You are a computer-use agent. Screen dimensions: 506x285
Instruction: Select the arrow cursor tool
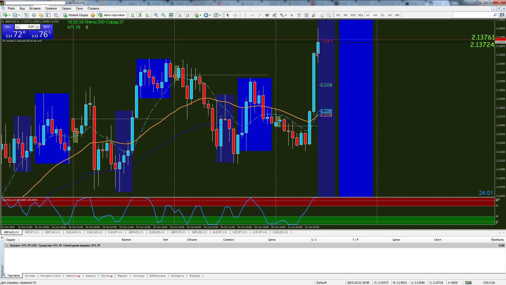[x=228, y=15]
